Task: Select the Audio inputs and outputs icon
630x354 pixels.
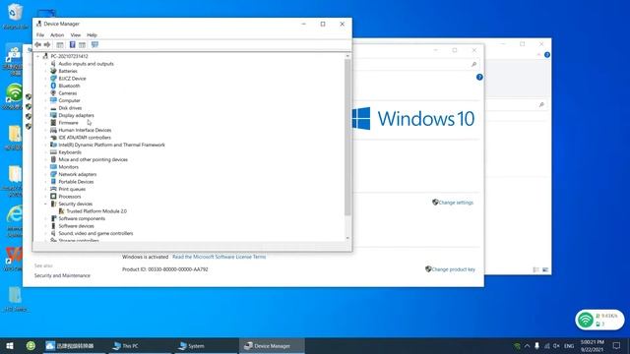Action: [x=53, y=64]
